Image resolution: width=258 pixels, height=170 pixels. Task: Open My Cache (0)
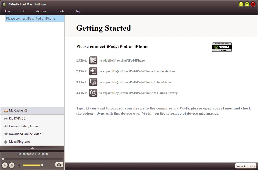[32, 110]
